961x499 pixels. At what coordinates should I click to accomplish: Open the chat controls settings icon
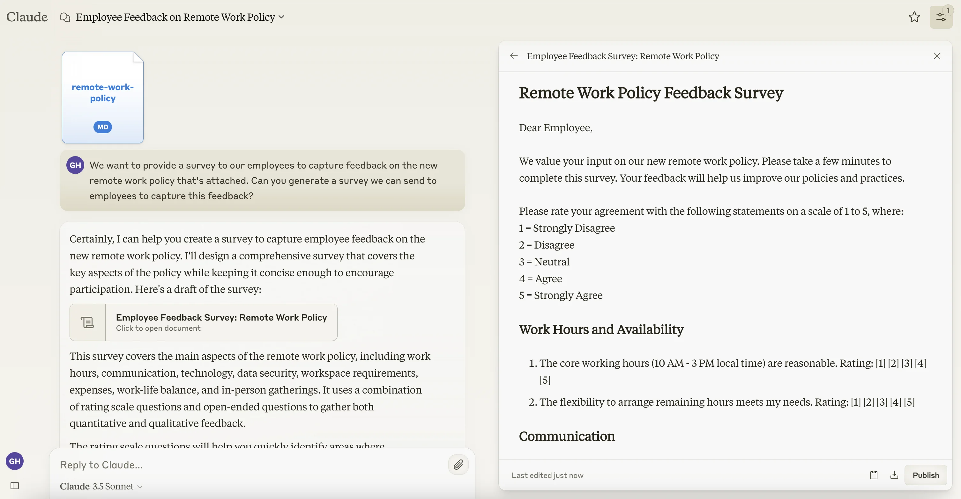click(x=941, y=17)
